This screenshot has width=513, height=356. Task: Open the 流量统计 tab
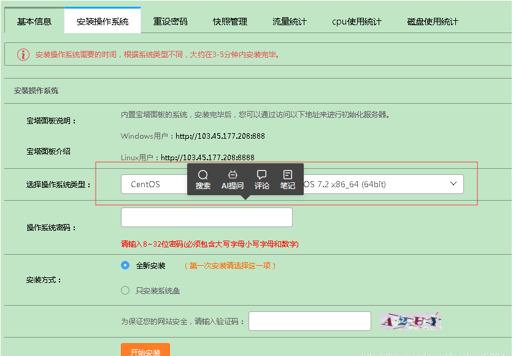pyautogui.click(x=290, y=21)
